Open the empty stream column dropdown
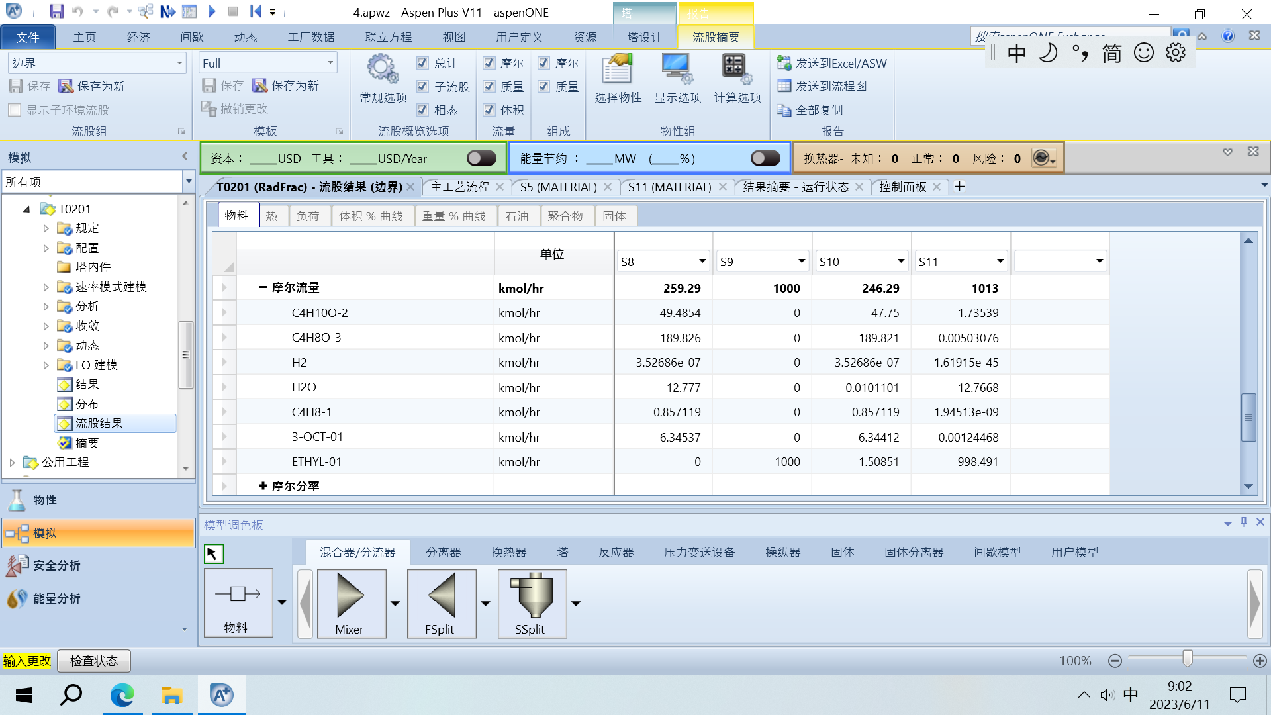Viewport: 1271px width, 715px height. [x=1100, y=262]
